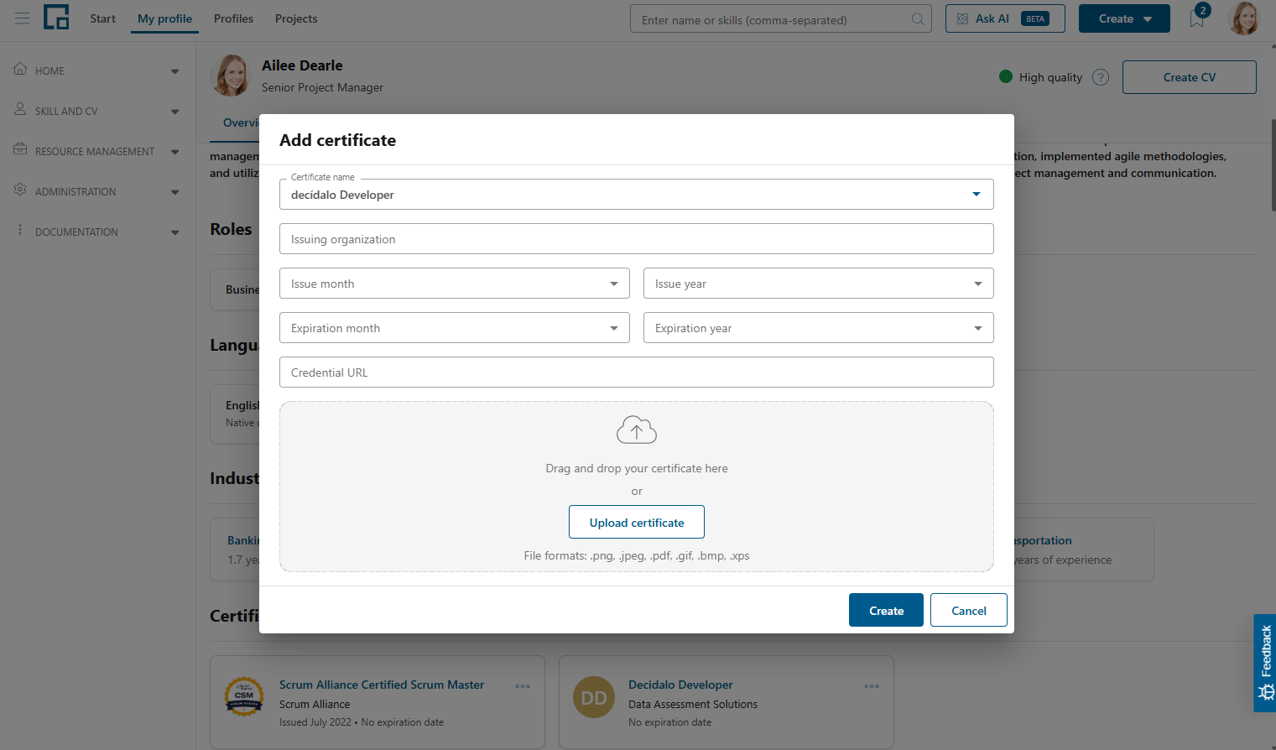Open options for Decidalo Developer certificate
The width and height of the screenshot is (1276, 750).
872,686
